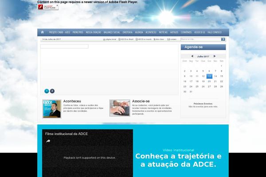Open the Aconteceu menu item in navigation bar
The width and height of the screenshot is (266, 177).
click(151, 32)
